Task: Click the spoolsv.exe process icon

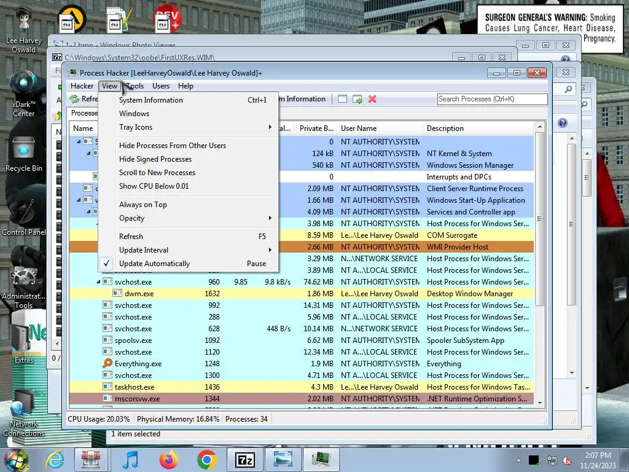Action: pyautogui.click(x=107, y=340)
